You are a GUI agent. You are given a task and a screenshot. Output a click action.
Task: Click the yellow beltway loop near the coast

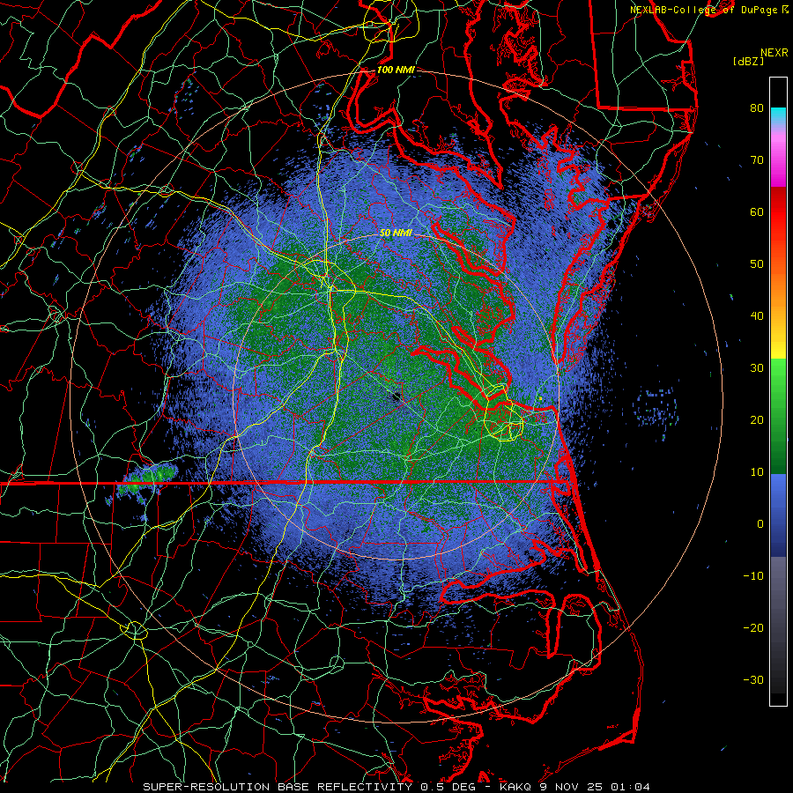tap(504, 424)
